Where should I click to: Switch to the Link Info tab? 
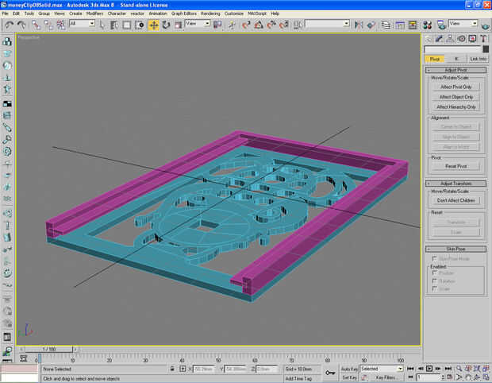tap(478, 59)
